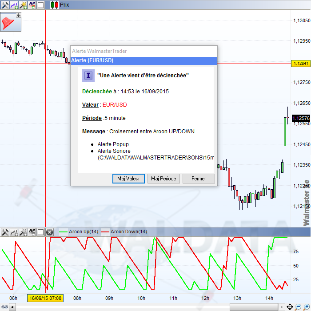Click the move handle on bell widget
Screen dimensions: 311x311
click(x=19, y=15)
